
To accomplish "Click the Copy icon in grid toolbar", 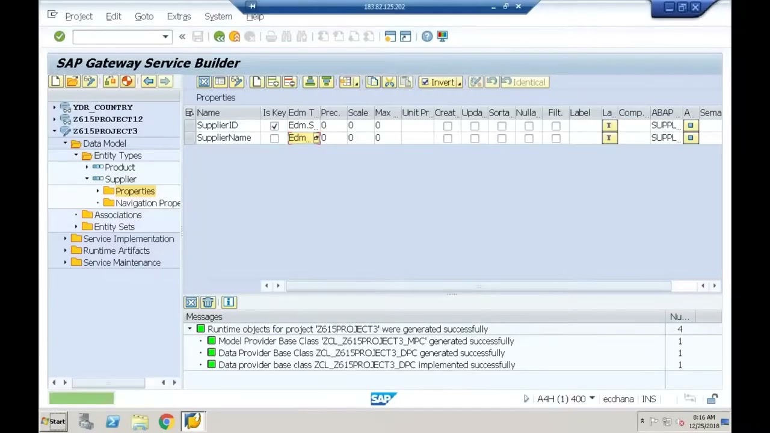I will [373, 82].
